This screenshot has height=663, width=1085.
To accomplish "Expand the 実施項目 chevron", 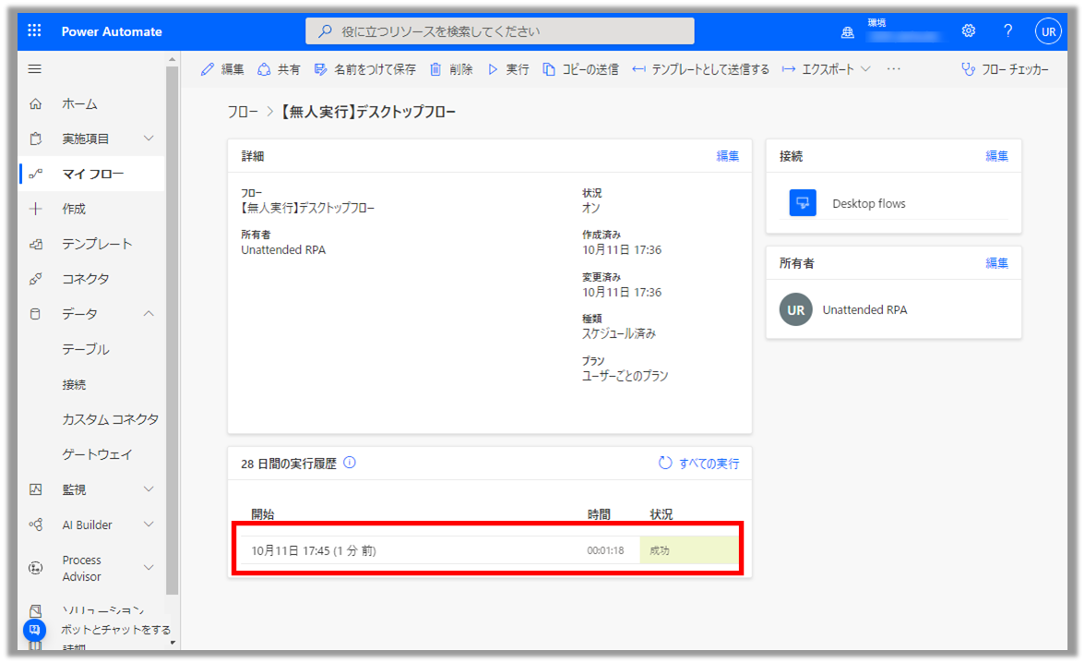I will pos(149,139).
